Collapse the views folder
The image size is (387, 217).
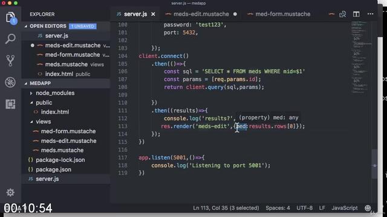pyautogui.click(x=31, y=122)
